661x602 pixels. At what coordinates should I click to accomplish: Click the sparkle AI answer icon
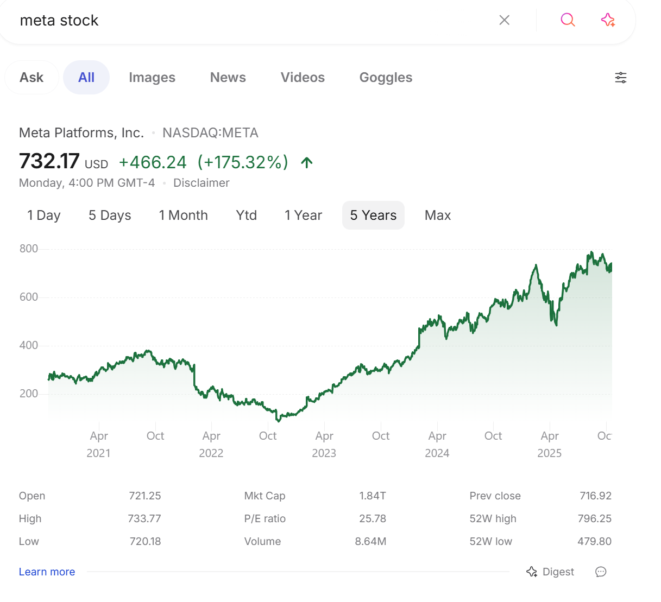point(608,20)
